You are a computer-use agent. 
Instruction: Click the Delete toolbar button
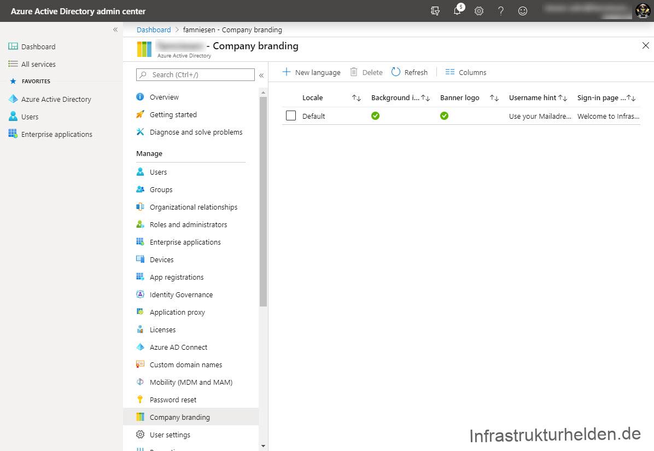coord(366,72)
